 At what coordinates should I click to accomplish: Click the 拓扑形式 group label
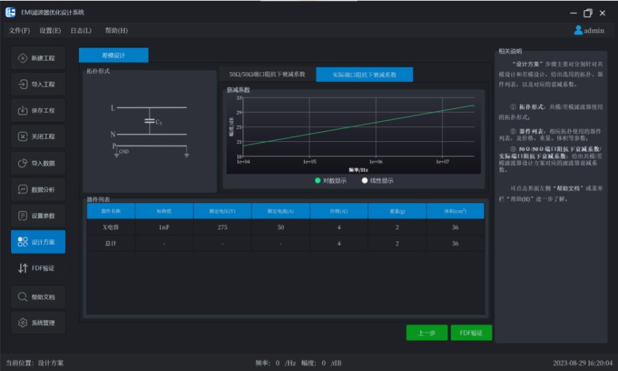[98, 71]
